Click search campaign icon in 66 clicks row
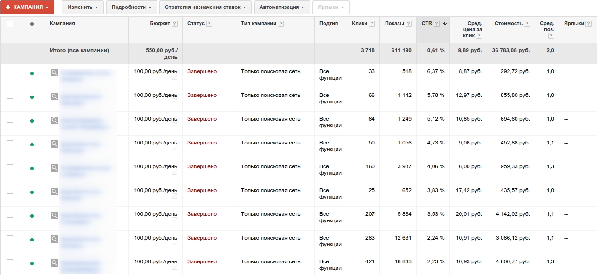The image size is (599, 275). (55, 96)
